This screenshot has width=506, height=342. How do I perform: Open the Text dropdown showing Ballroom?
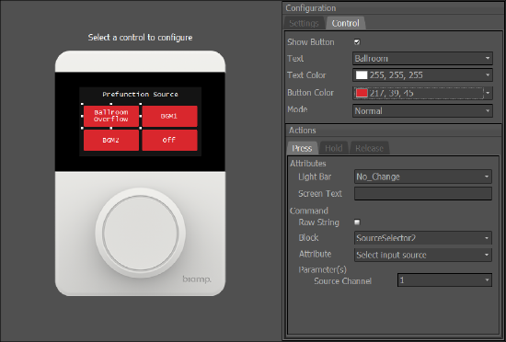point(422,58)
